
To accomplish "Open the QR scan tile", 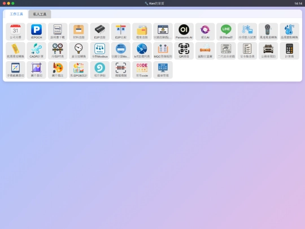I will (184, 51).
